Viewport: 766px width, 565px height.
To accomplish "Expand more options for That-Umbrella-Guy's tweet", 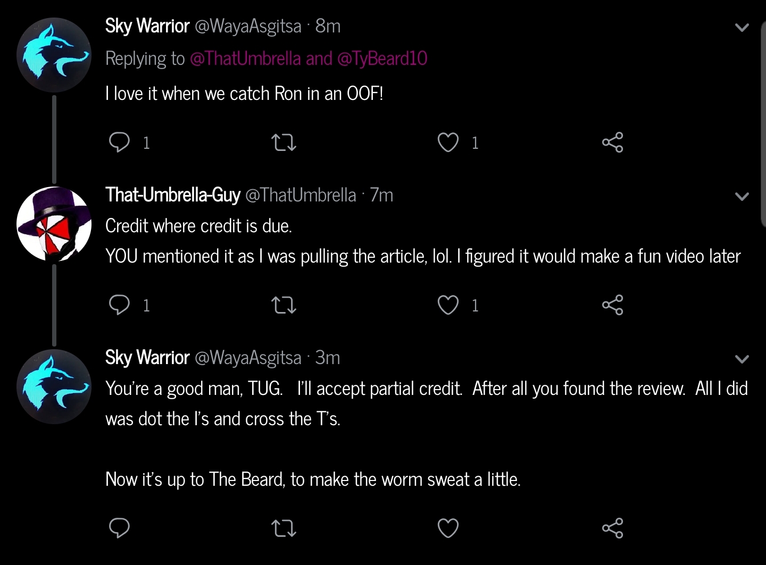I will (742, 197).
